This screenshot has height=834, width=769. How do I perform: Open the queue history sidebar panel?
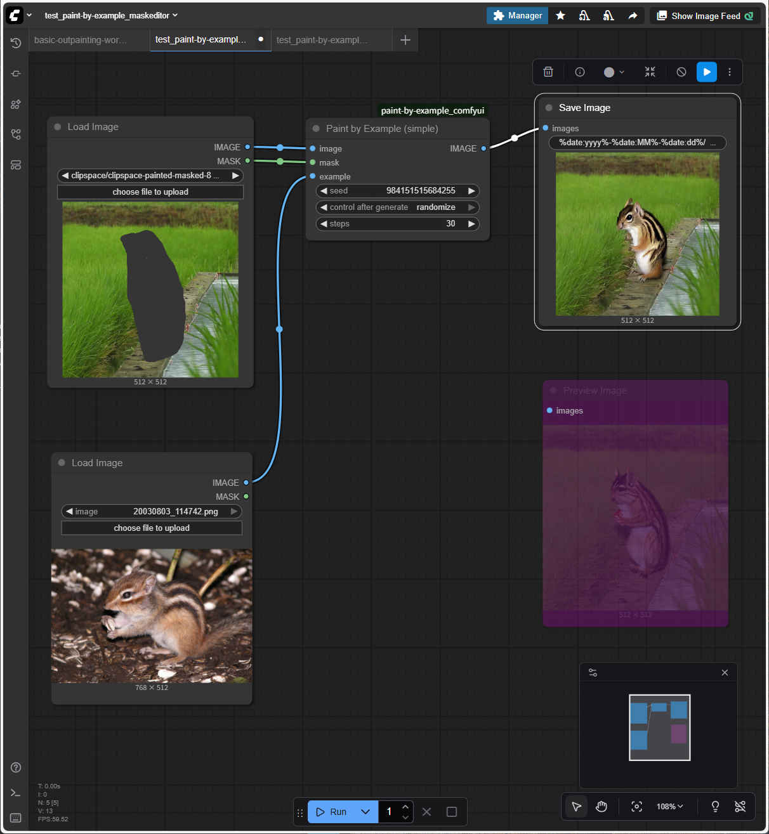point(16,42)
